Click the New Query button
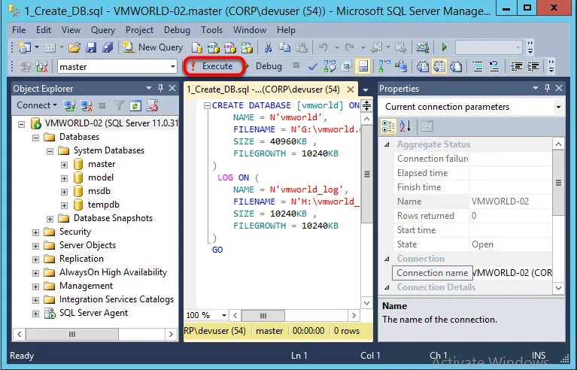The width and height of the screenshot is (577, 370). tap(153, 47)
